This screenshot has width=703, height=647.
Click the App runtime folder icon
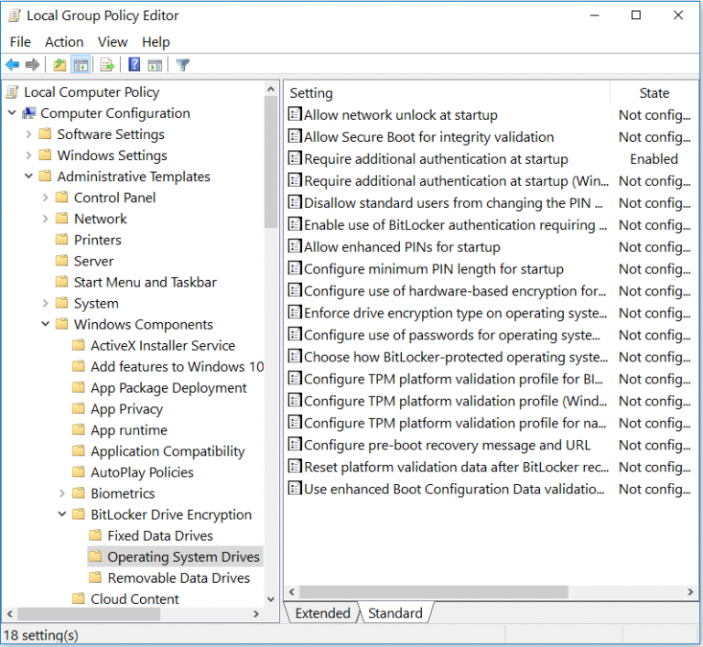tap(79, 429)
